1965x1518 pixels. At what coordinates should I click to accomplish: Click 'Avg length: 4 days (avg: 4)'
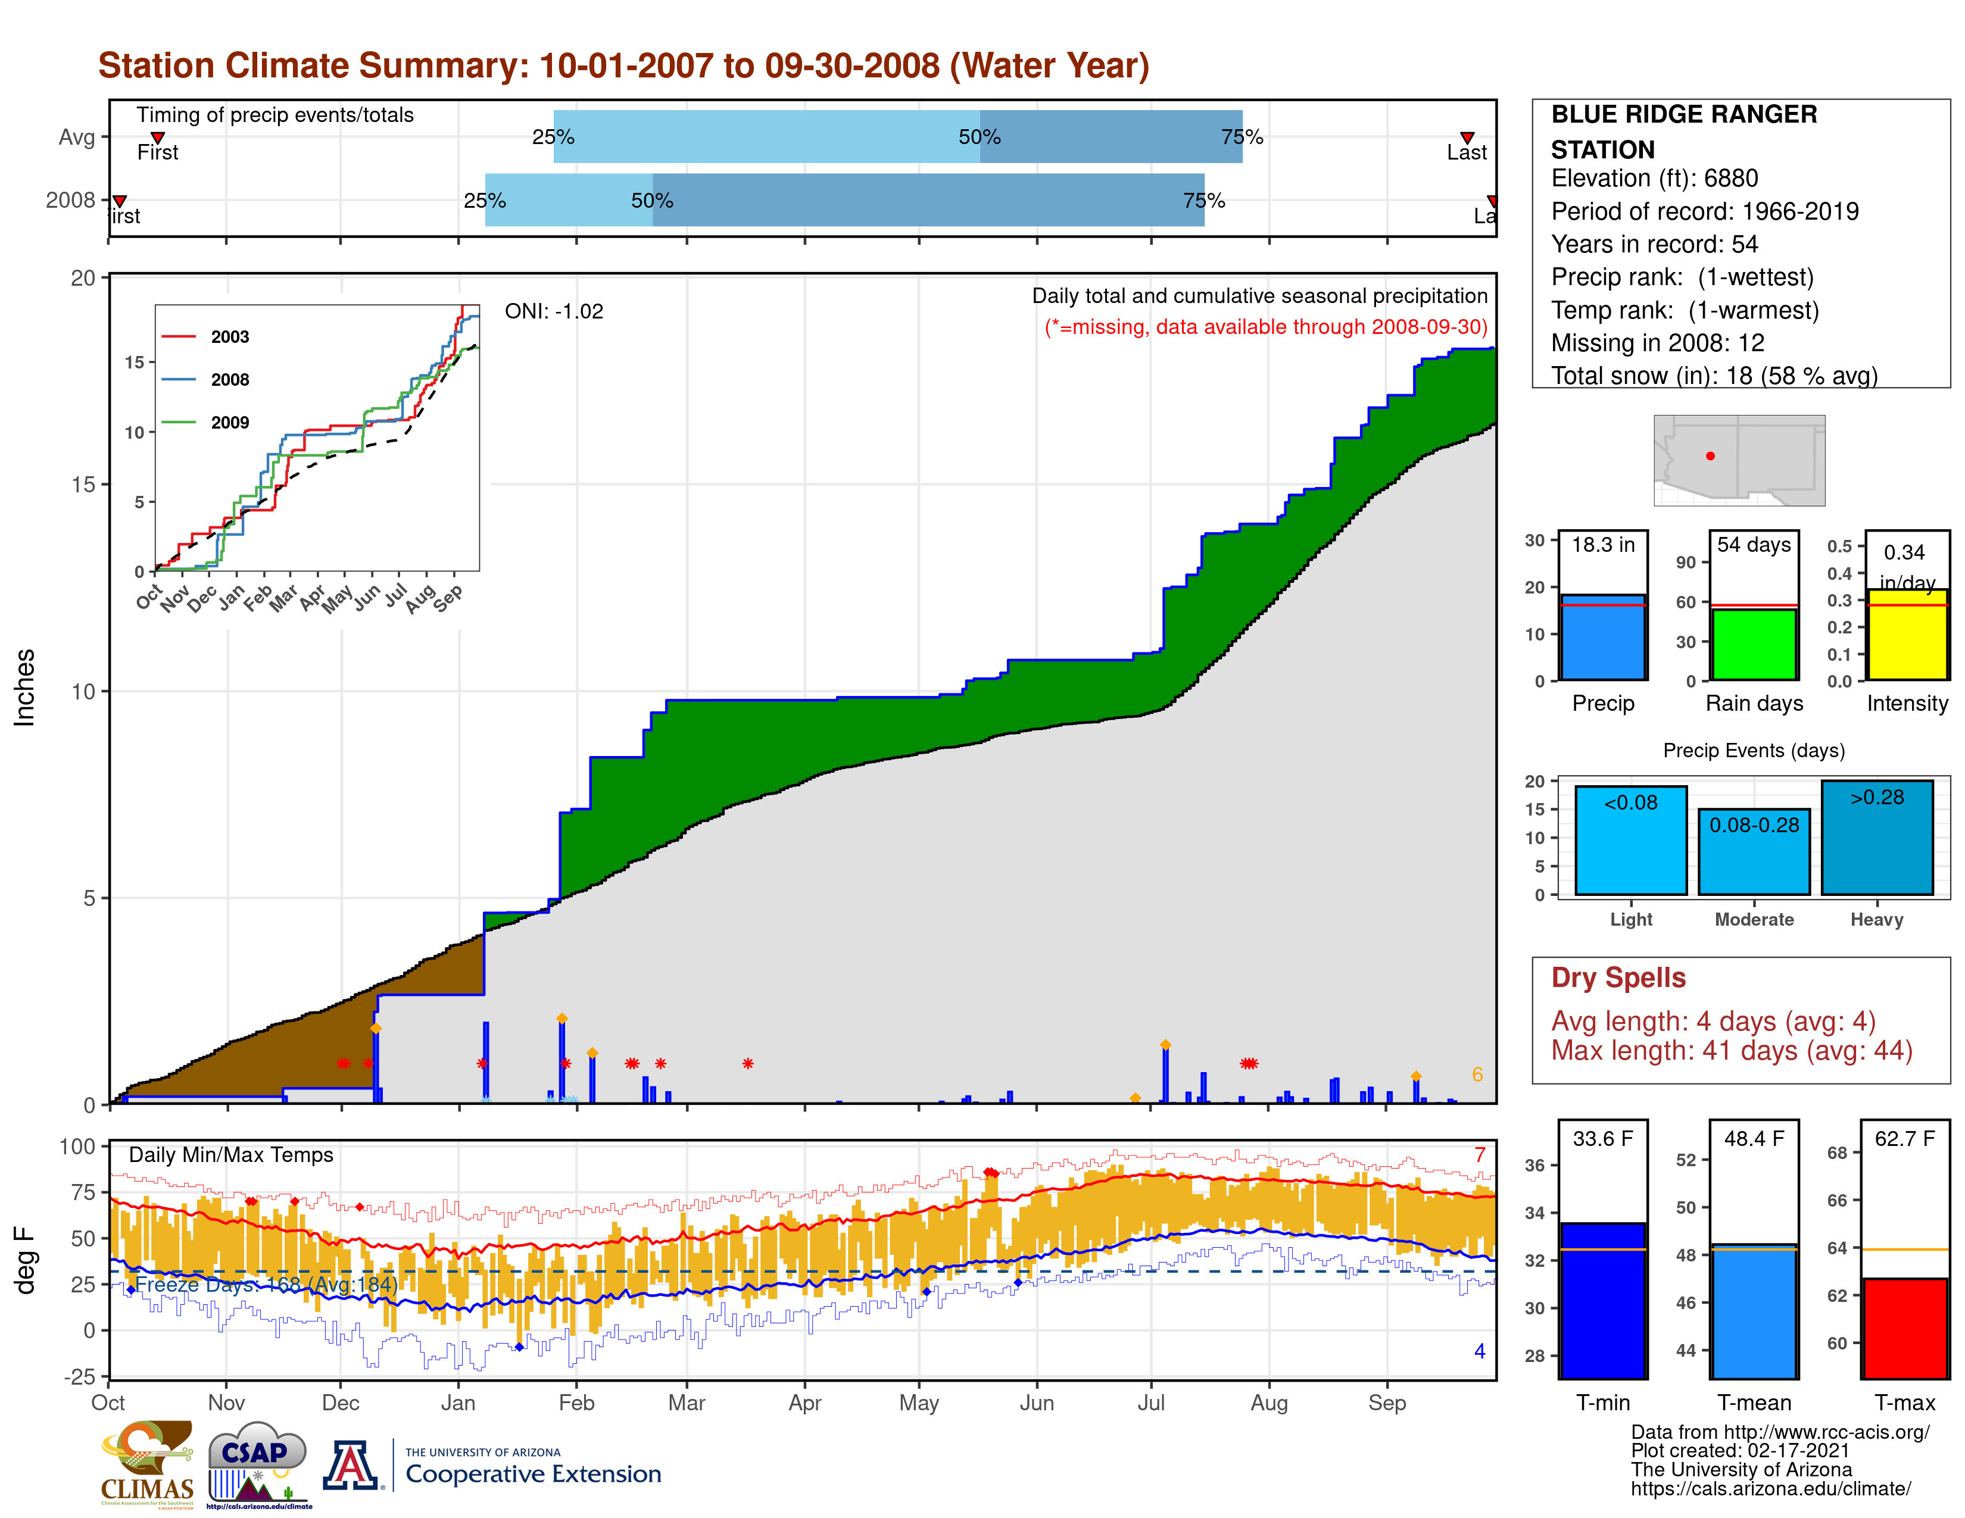click(x=1713, y=1022)
